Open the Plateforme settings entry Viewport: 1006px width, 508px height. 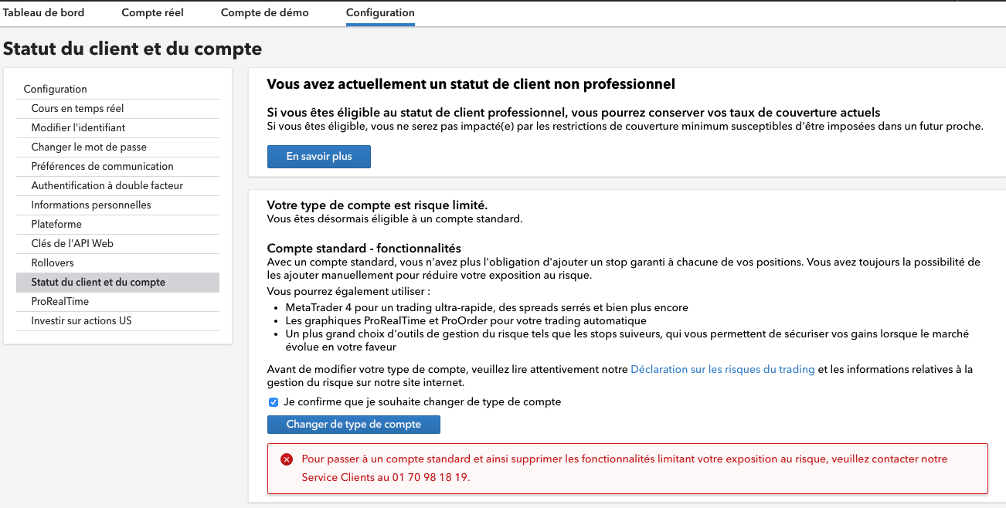point(56,225)
